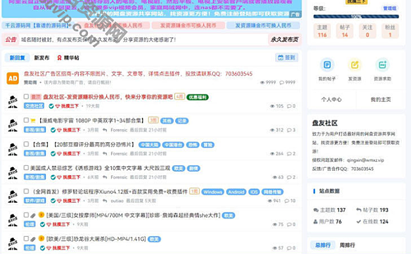The image size is (411, 254).
Task: Click comment icon on 美国成人禁忌综艺 row
Action: (x=290, y=177)
